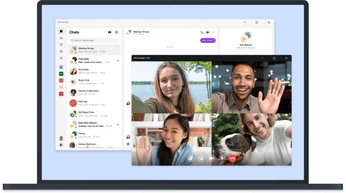Select the video tile of the woman in the denim shirt
Image resolution: width=346 pixels, height=193 pixels.
click(x=172, y=139)
